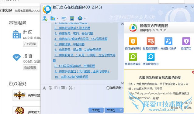This screenshot has width=194, height=114.
Task: Open send file dropdown arrow
Action: click(x=57, y=19)
